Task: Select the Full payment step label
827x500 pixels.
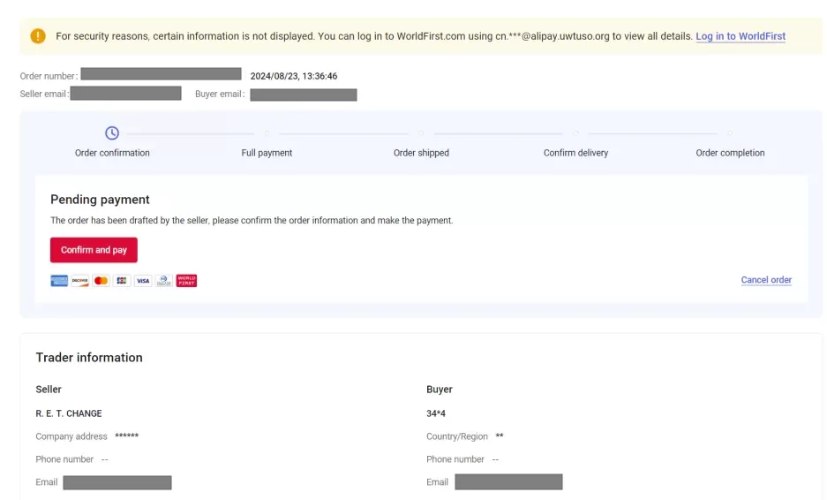Action: tap(267, 153)
